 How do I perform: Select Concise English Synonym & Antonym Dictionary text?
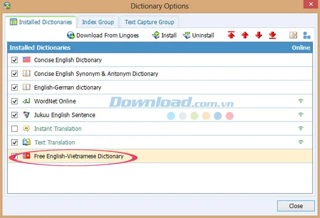[x=96, y=74]
